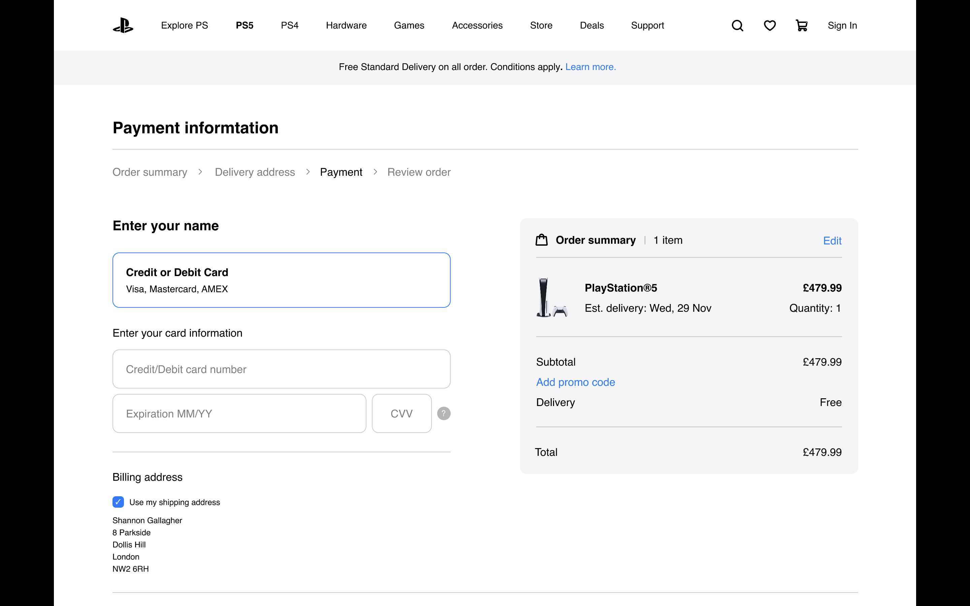Viewport: 970px width, 606px height.
Task: Click the 'NW2 6RH' postcode text
Action: point(131,569)
